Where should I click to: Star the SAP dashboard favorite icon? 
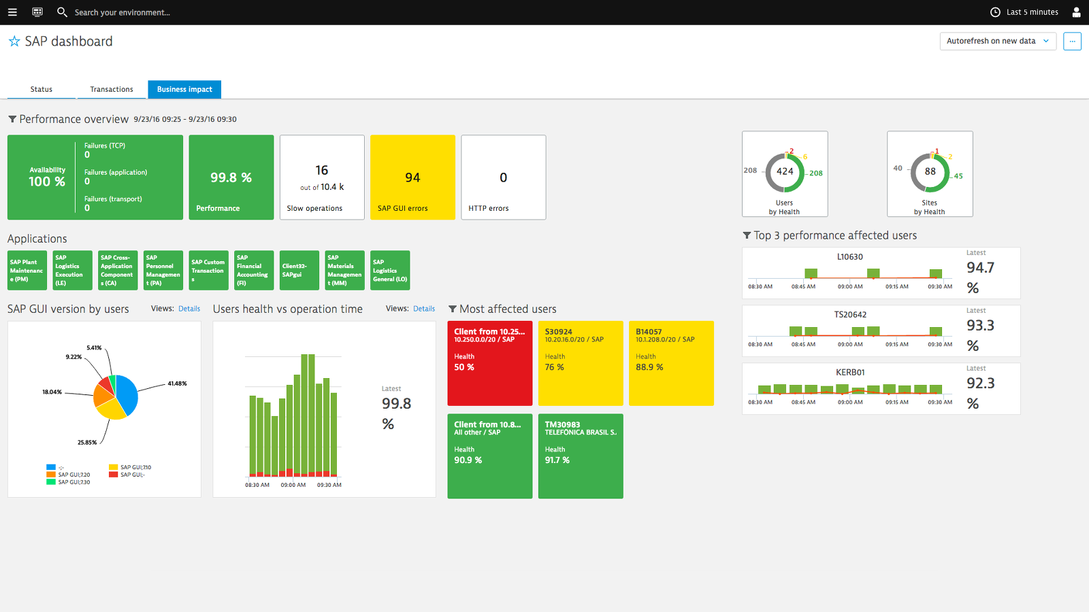coord(14,41)
